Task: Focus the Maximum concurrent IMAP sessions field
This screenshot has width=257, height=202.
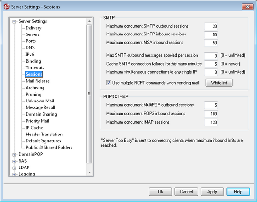Action: point(211,122)
